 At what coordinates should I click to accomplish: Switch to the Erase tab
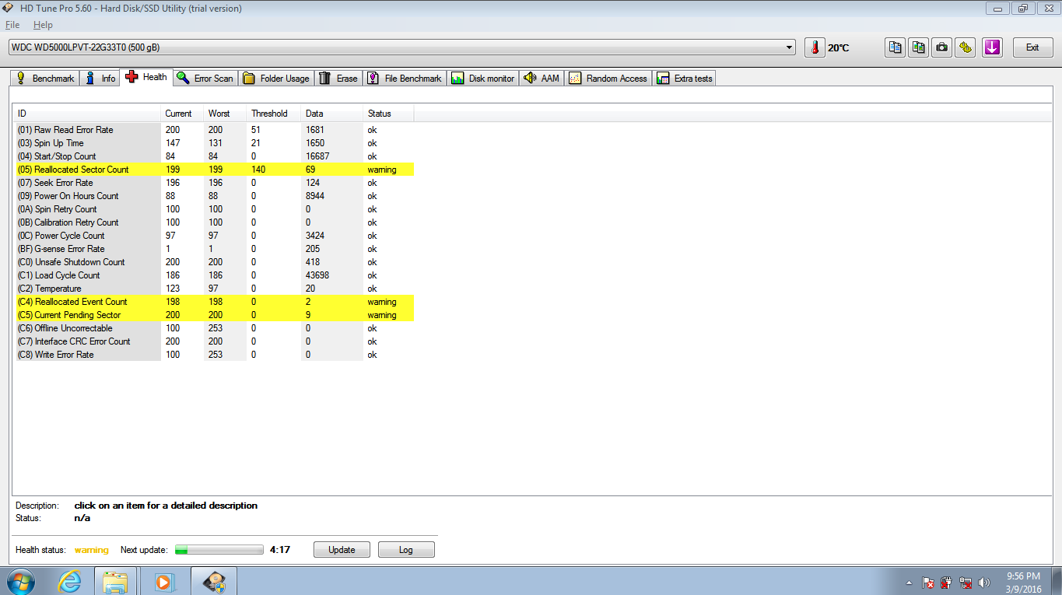click(x=339, y=79)
